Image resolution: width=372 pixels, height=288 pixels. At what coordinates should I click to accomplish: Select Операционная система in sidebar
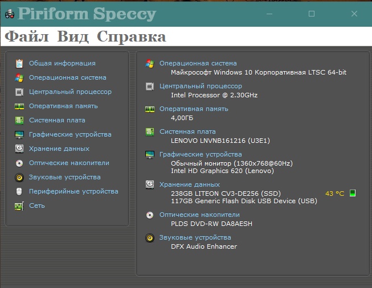pyautogui.click(x=68, y=77)
